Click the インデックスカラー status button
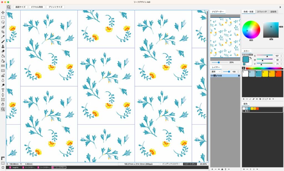The width and height of the screenshot is (284, 171). click(x=171, y=164)
